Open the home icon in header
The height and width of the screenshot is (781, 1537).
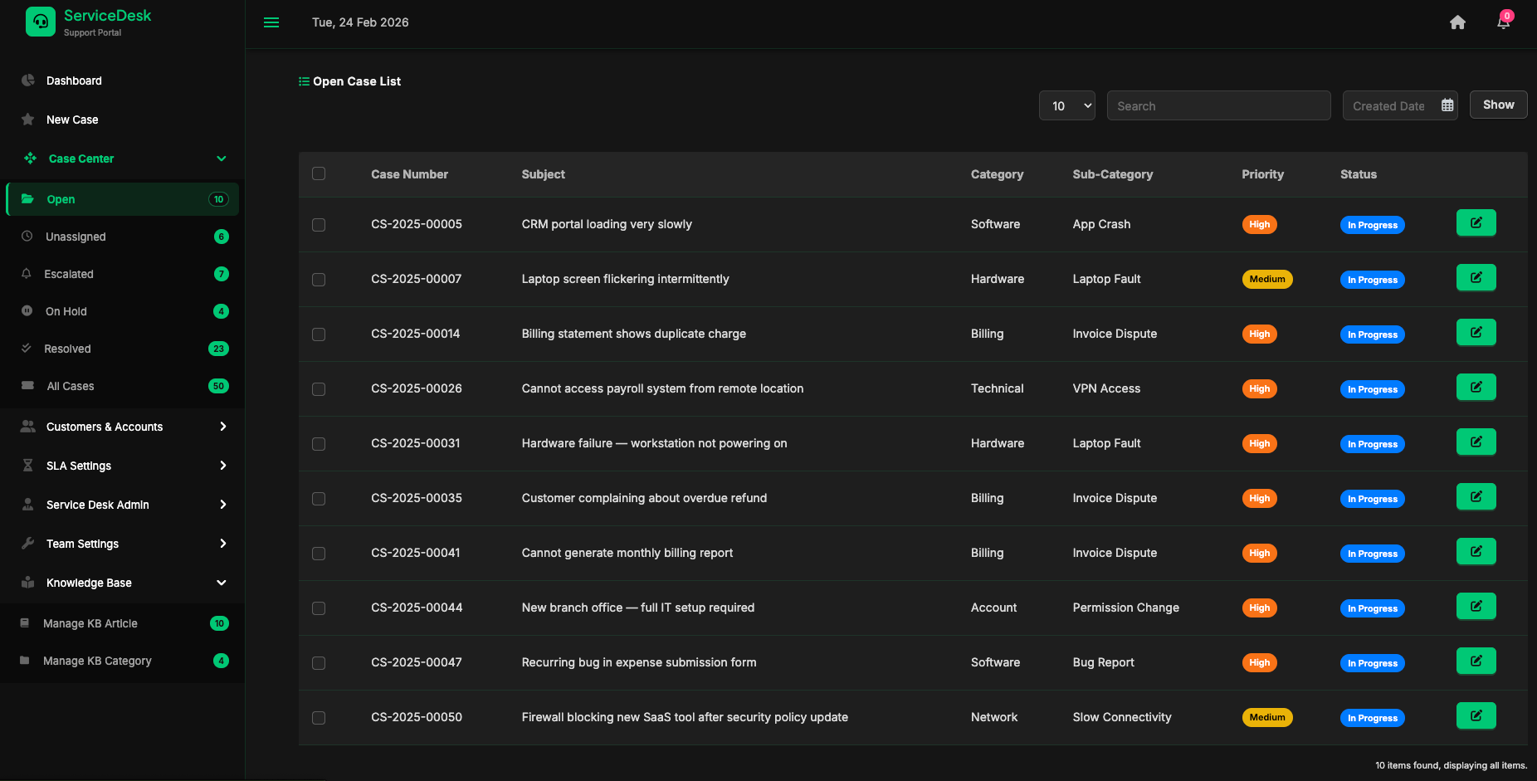(x=1457, y=22)
